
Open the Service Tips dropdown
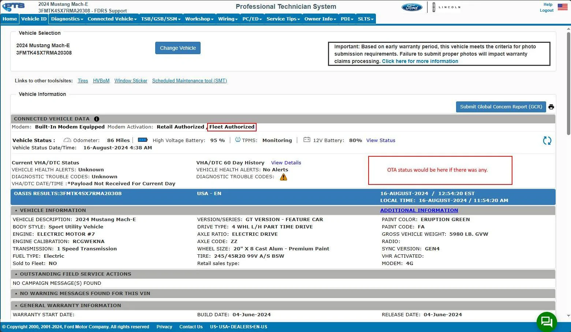coord(283,19)
